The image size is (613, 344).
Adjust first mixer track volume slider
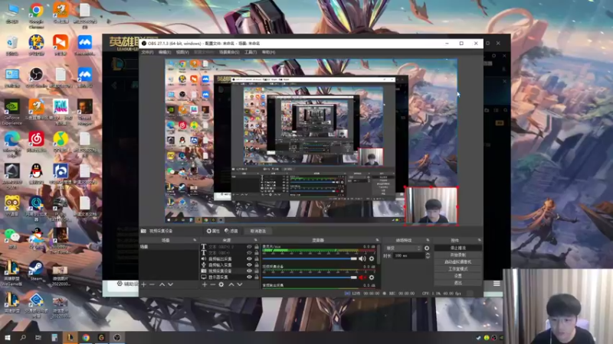(x=310, y=258)
